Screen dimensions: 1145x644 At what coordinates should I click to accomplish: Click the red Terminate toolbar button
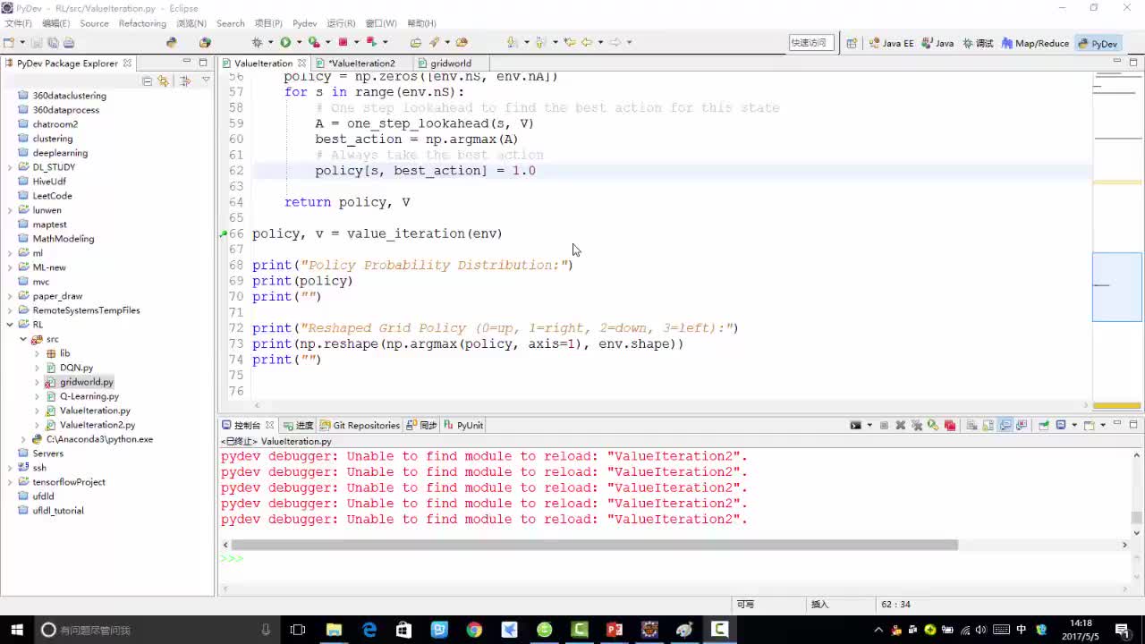click(x=343, y=42)
